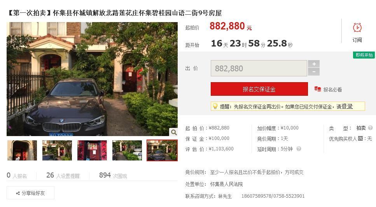The height and width of the screenshot is (207, 376).
Task: Click share icon in 分享给好友 button
Action: [18, 193]
